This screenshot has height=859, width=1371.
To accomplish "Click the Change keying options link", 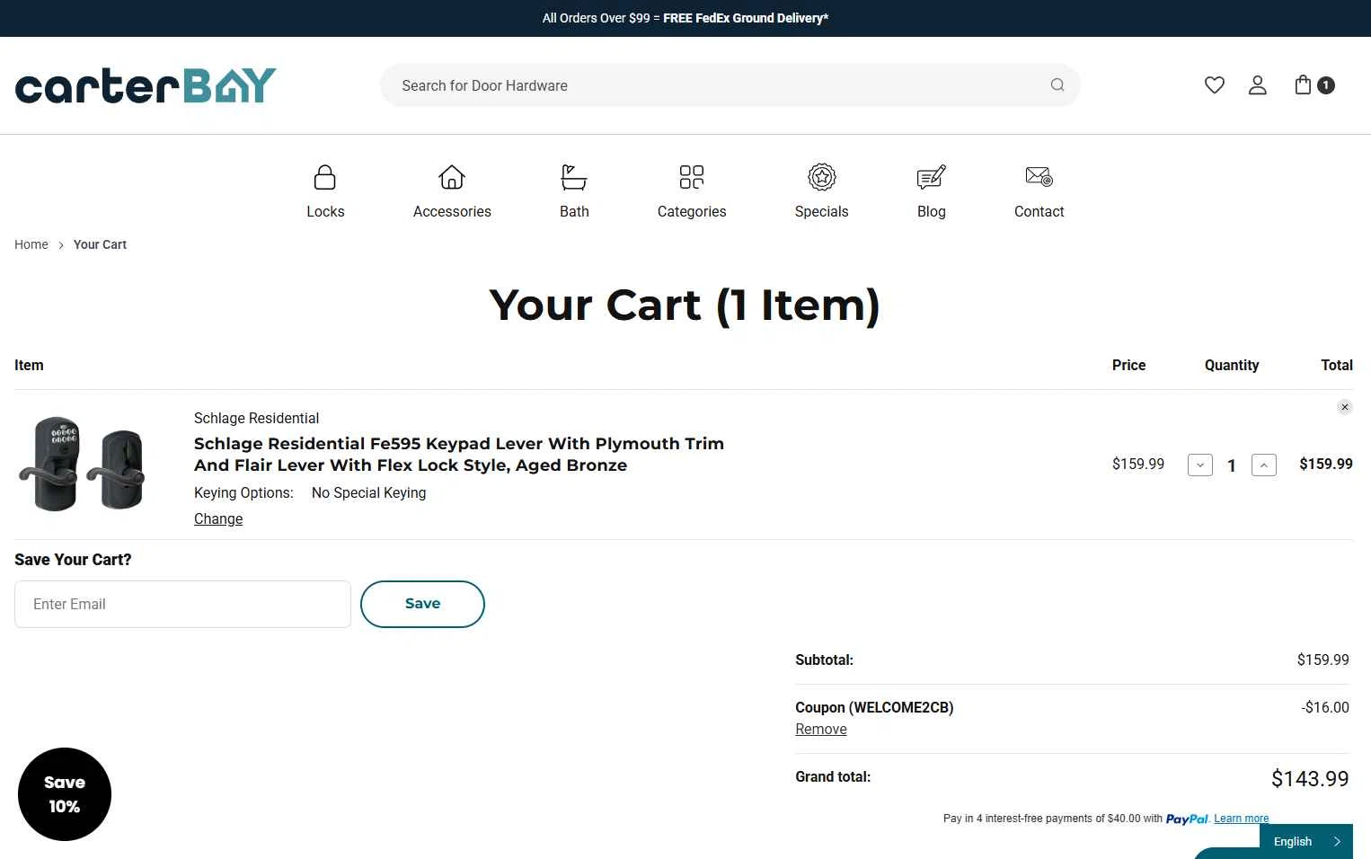I will click(x=218, y=518).
